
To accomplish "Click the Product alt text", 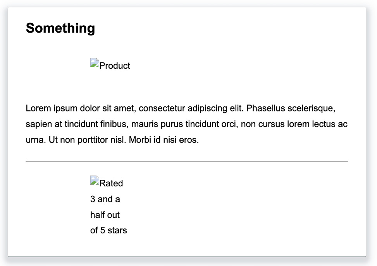I will (x=115, y=66).
